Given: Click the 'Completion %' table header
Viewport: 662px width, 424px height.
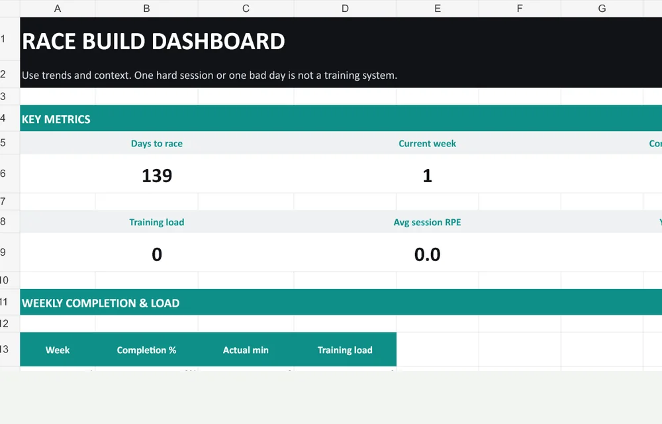Looking at the screenshot, I should [146, 350].
